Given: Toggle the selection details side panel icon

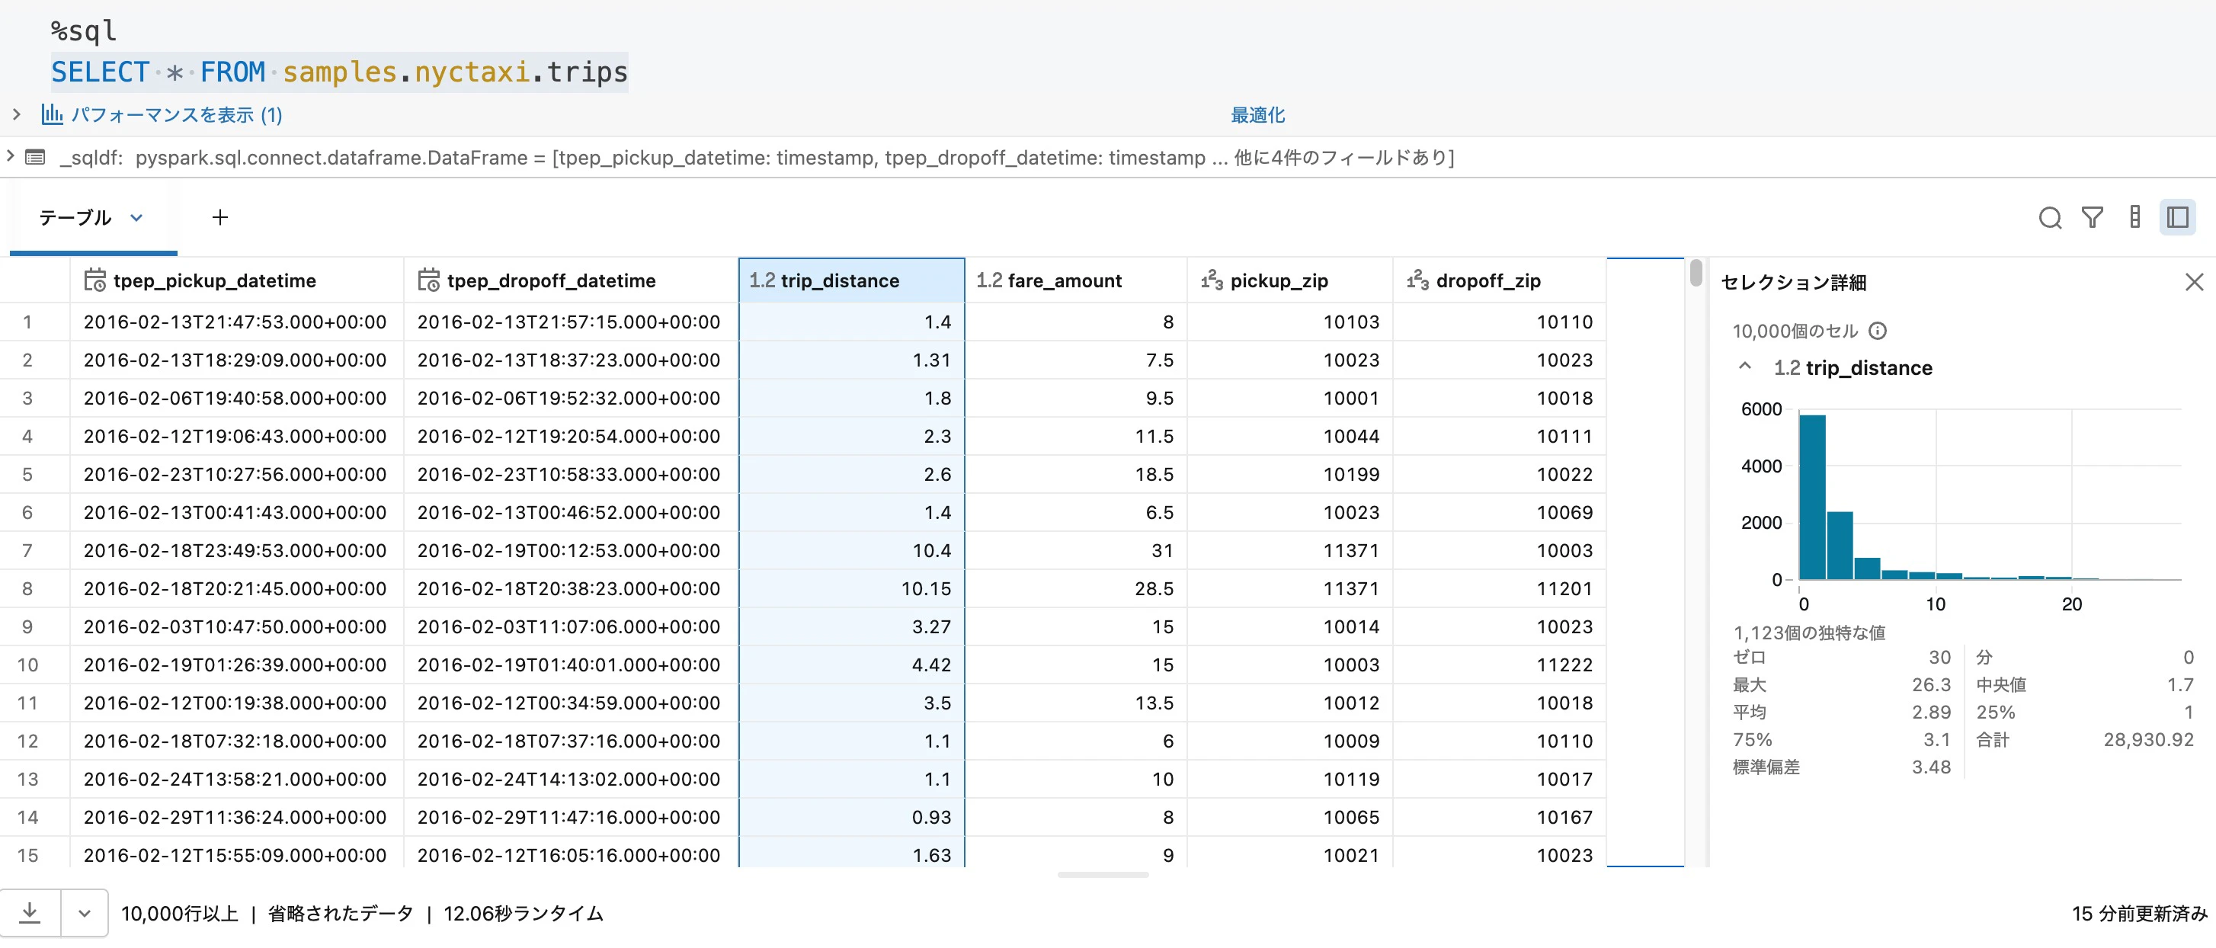Looking at the screenshot, I should tap(2177, 218).
